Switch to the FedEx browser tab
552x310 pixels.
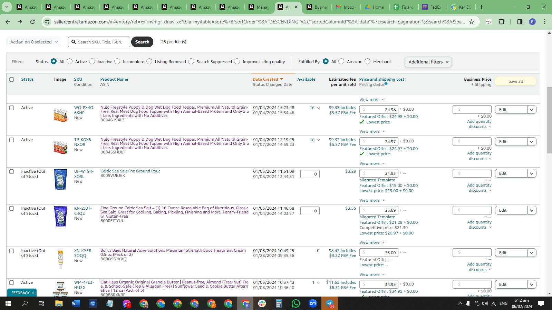[x=432, y=7]
